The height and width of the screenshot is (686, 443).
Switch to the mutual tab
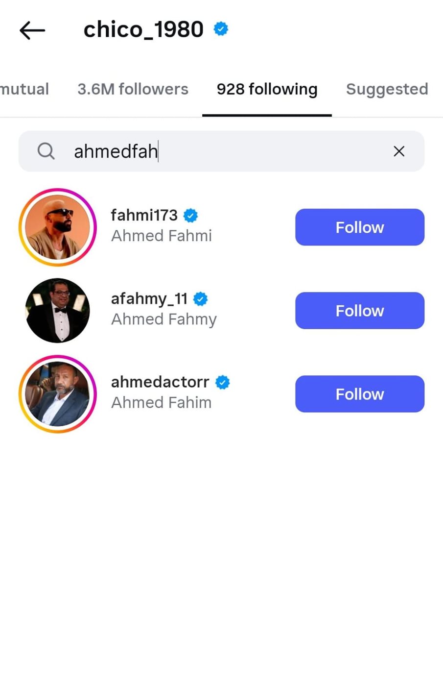pyautogui.click(x=24, y=89)
